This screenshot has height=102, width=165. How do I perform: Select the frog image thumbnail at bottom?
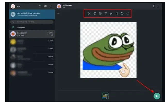(x=105, y=96)
